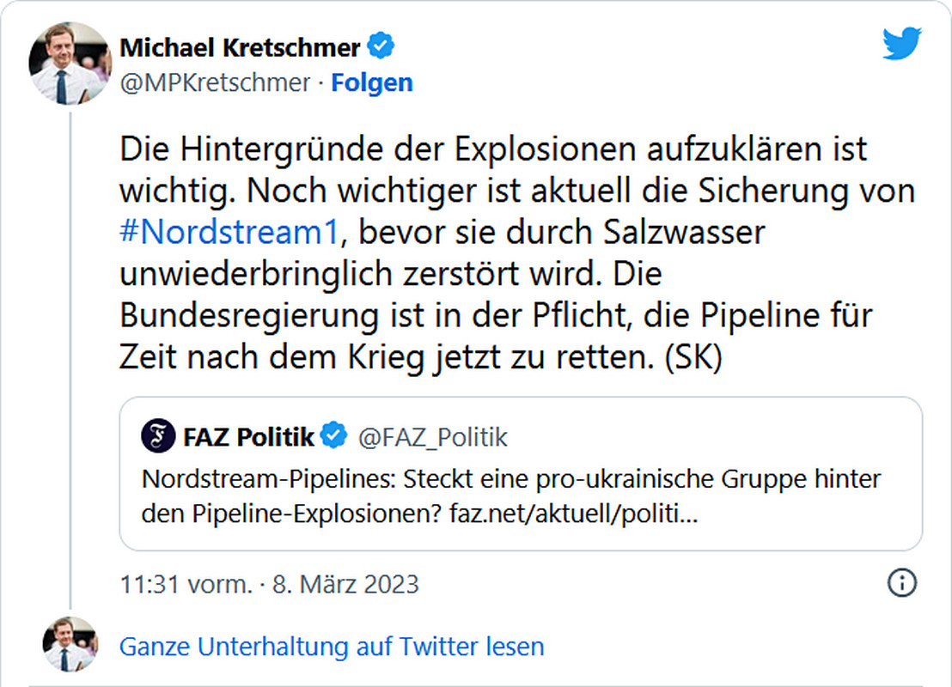This screenshot has height=687, width=952.
Task: Click the 8. März 2023 date
Action: tap(345, 585)
